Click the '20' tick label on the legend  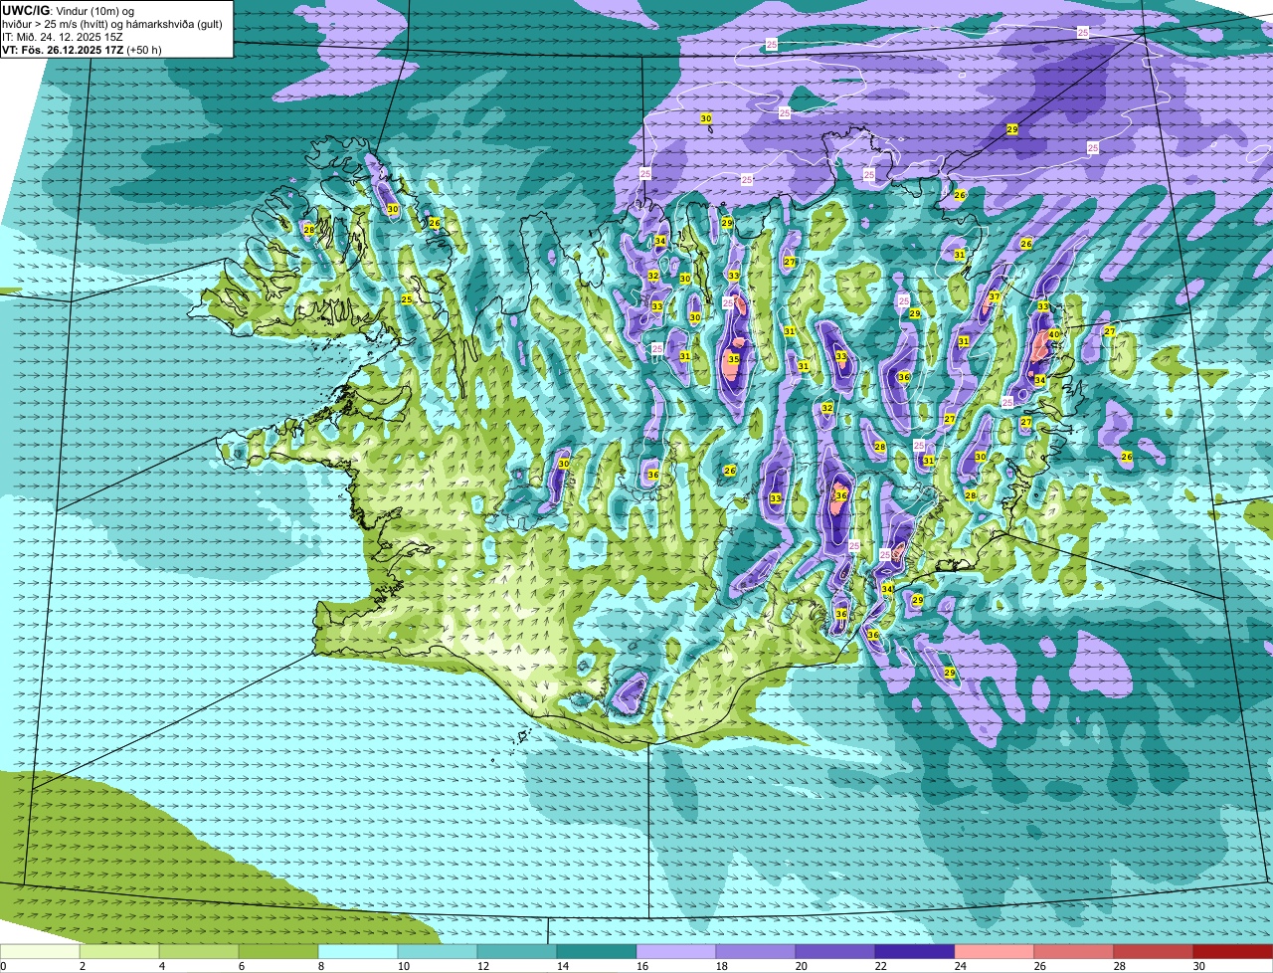coord(801,966)
